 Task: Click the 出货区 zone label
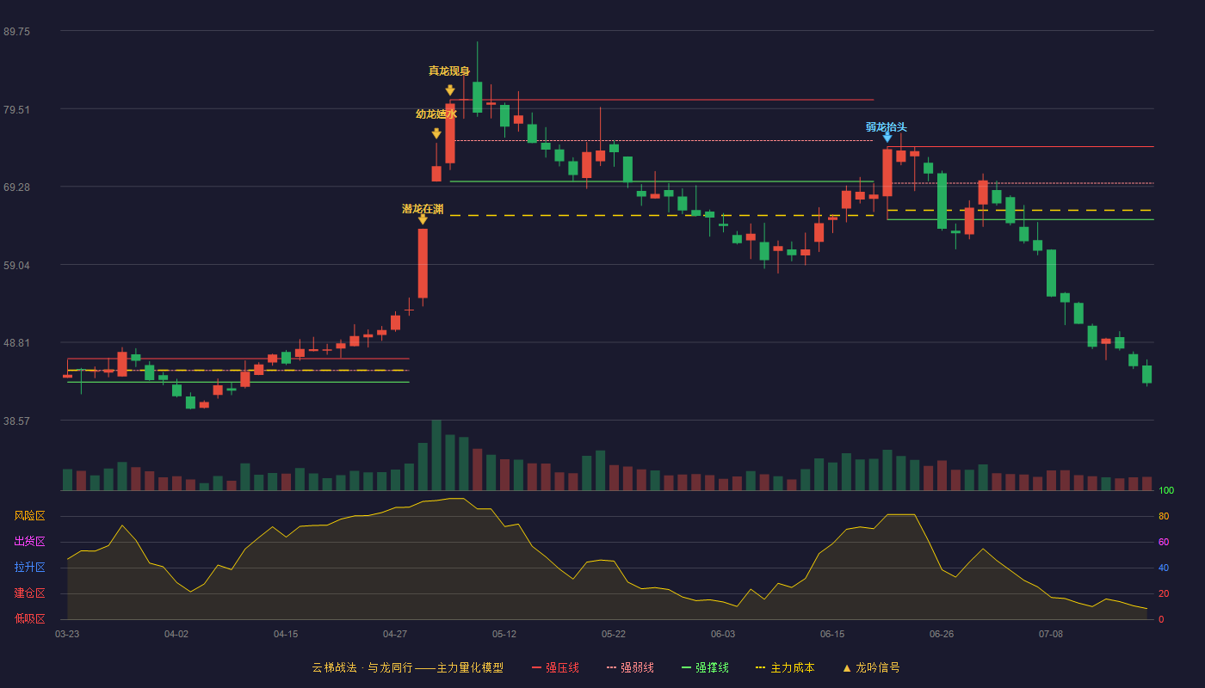[x=29, y=542]
